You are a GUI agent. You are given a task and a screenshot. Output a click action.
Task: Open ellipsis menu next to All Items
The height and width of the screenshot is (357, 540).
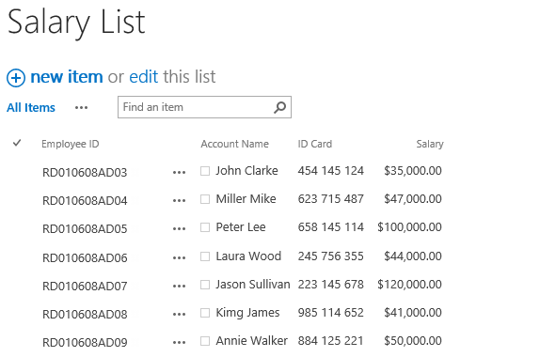81,108
